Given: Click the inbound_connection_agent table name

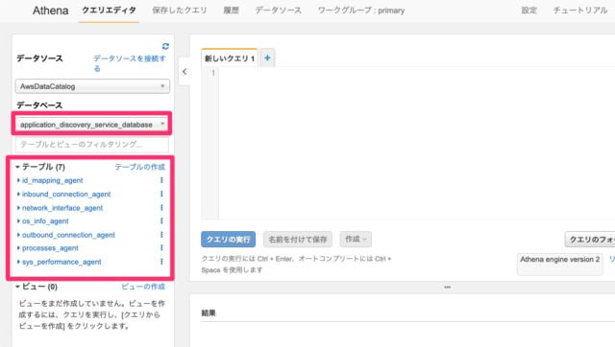Looking at the screenshot, I should (66, 194).
